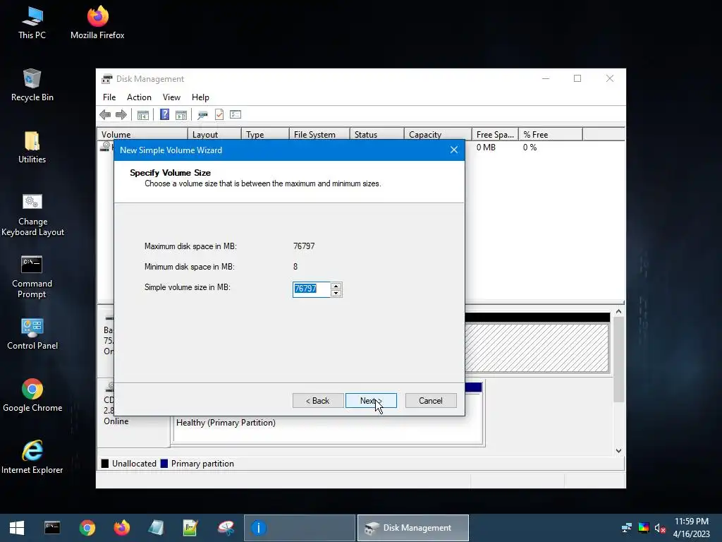The image size is (722, 542).
Task: Sort by Layout column header
Action: coord(214,134)
